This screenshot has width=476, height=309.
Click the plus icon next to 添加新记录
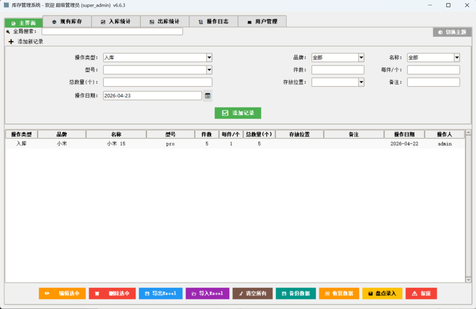coord(11,42)
